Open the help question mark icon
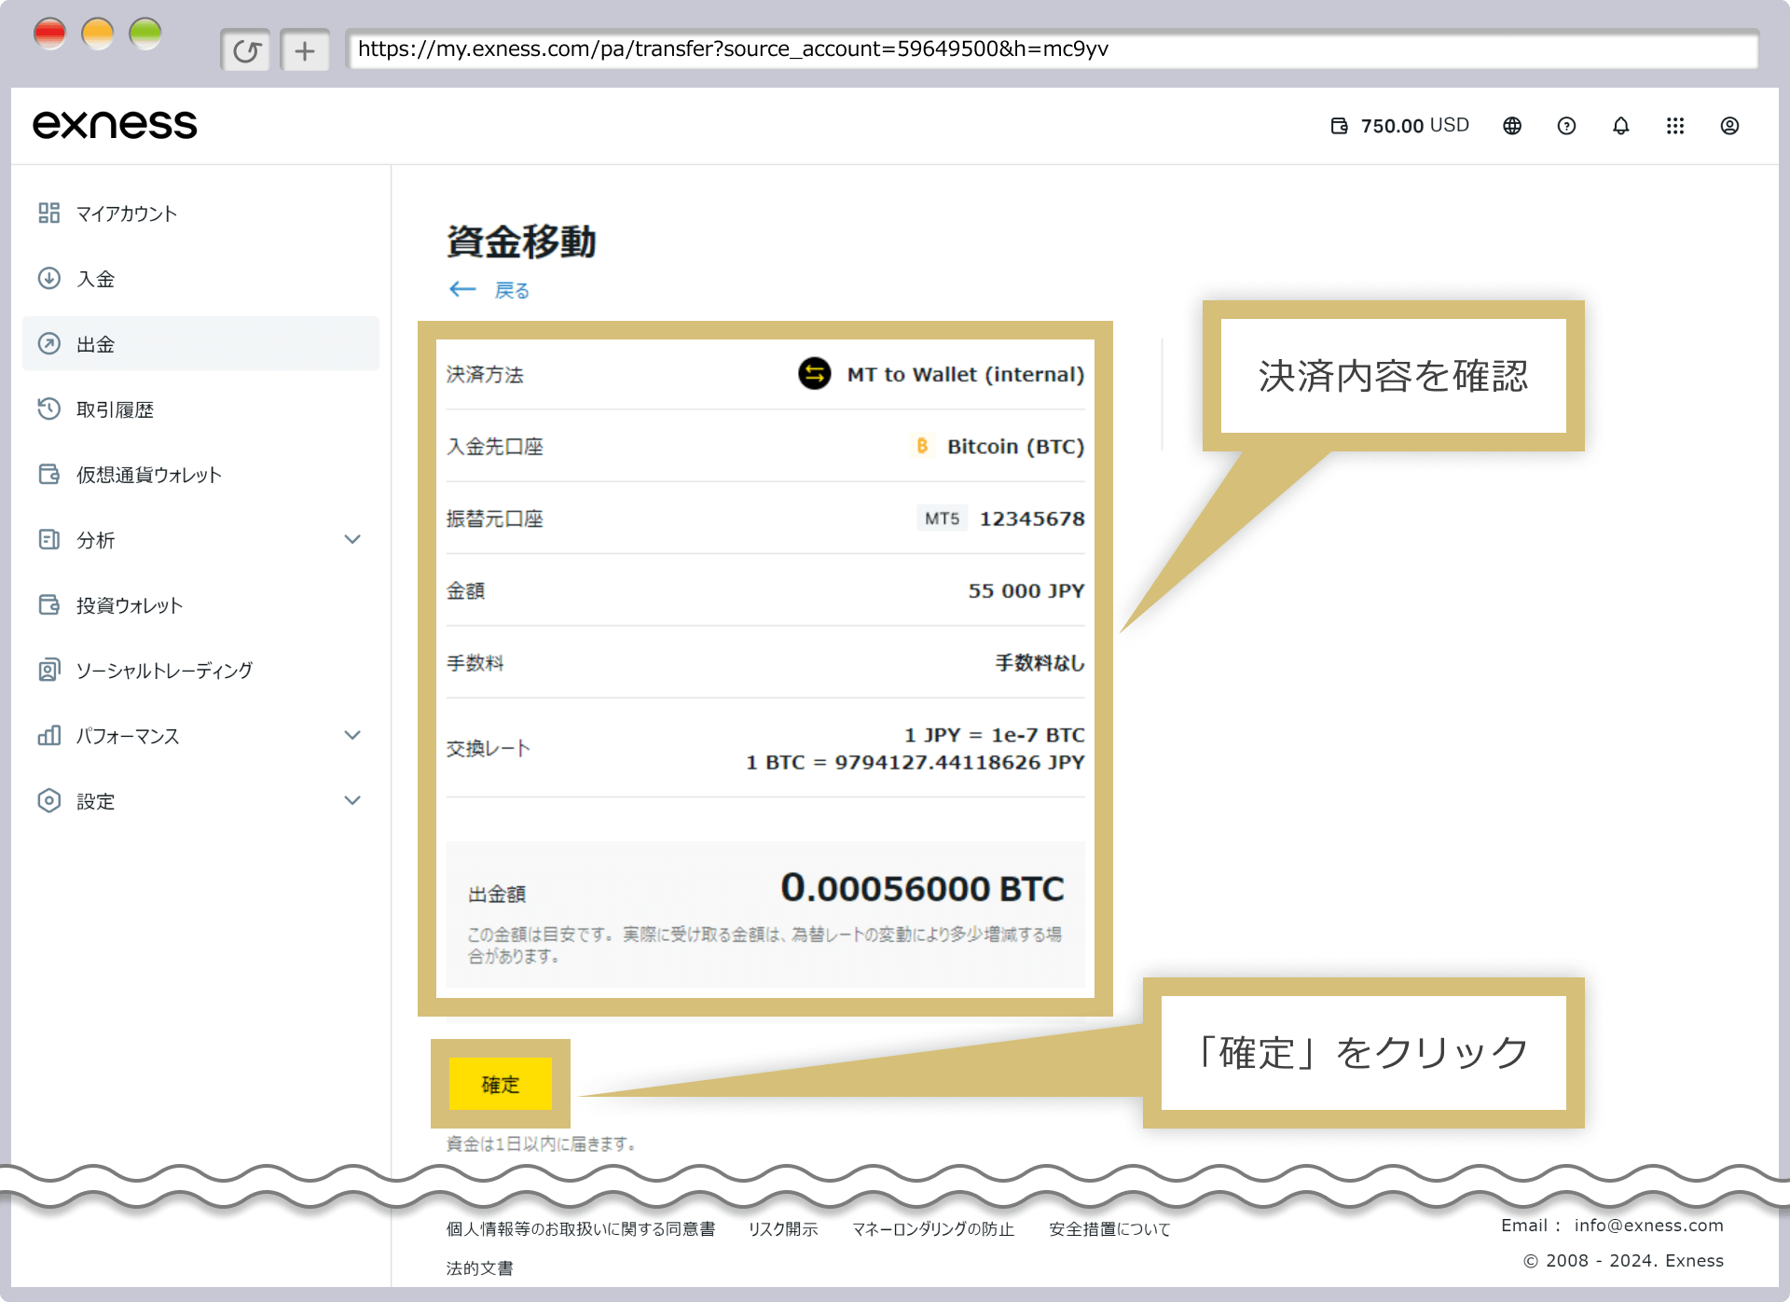The height and width of the screenshot is (1302, 1790). [x=1566, y=126]
